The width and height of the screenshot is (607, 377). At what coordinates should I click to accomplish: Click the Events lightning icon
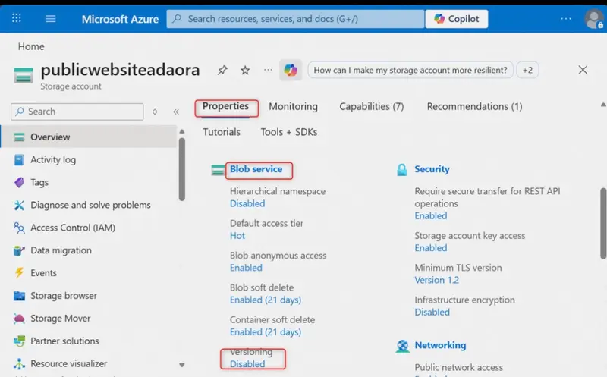coord(19,273)
